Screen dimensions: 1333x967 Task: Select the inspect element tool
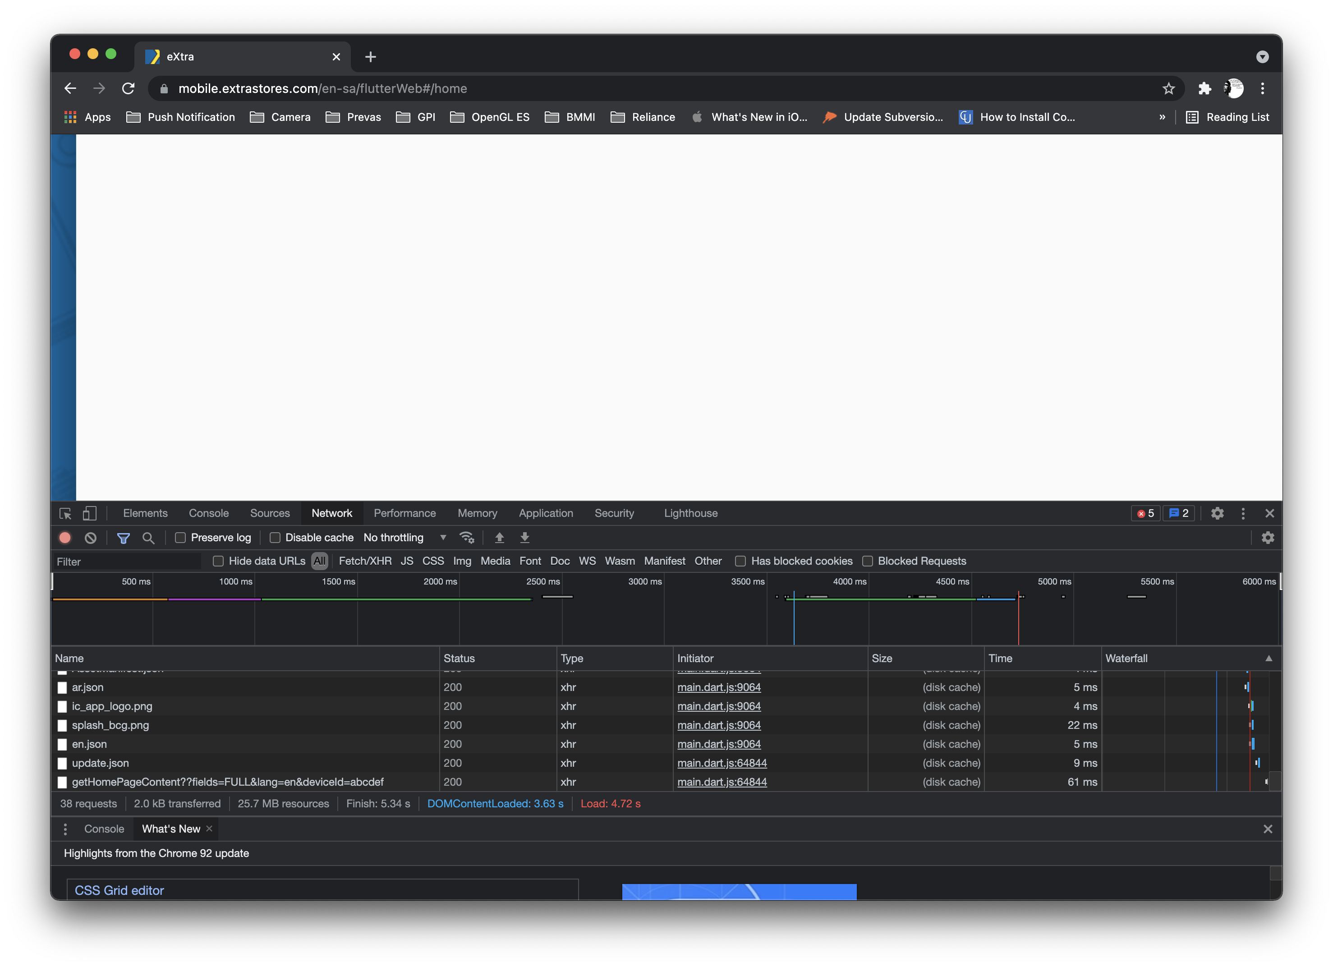coord(66,513)
